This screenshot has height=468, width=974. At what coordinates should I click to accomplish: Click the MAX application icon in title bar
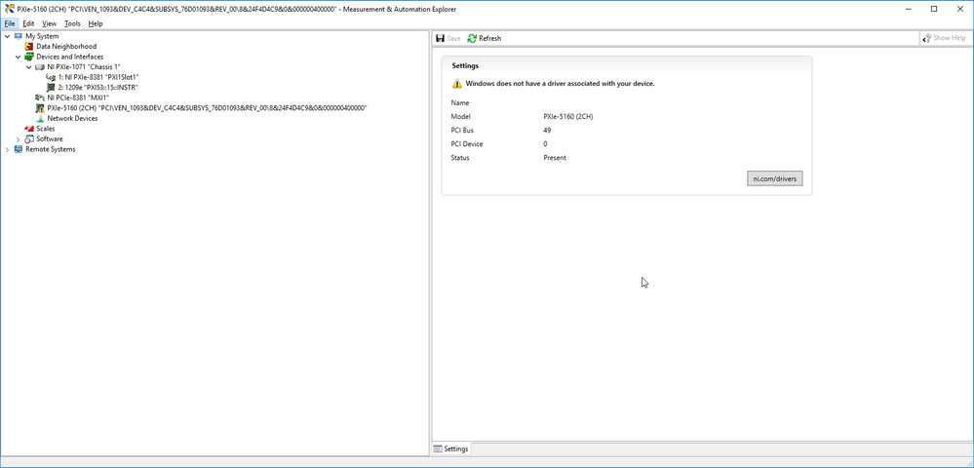tap(10, 10)
